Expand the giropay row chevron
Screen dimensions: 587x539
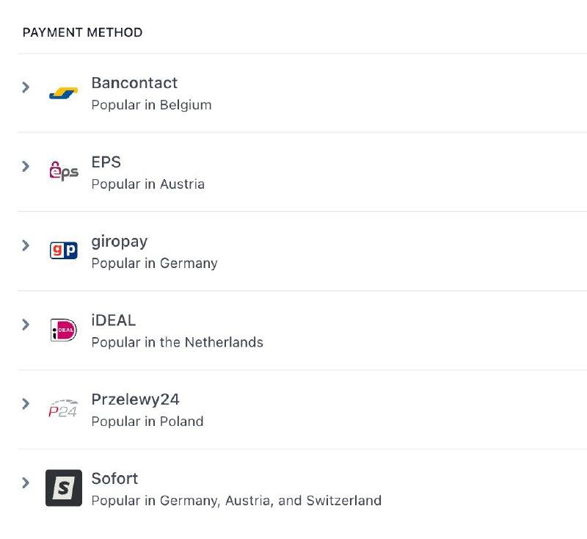click(26, 245)
